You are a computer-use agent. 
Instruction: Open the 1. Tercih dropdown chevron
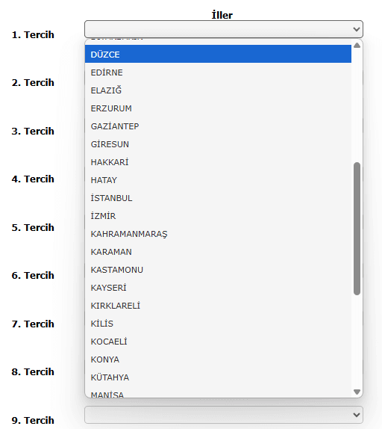point(356,29)
